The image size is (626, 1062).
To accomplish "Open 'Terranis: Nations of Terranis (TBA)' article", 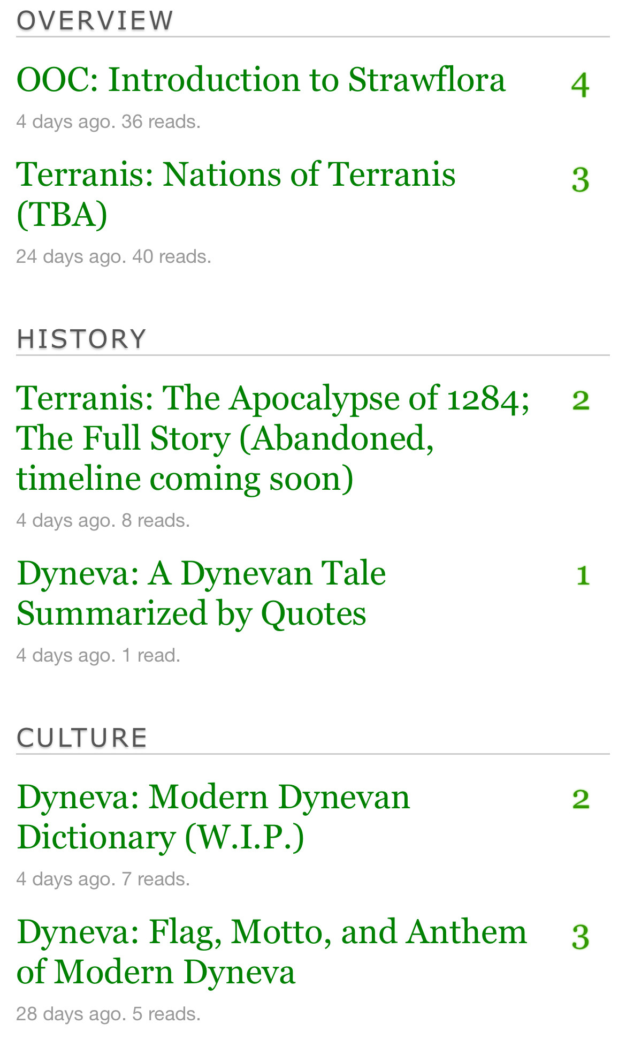I will click(236, 194).
